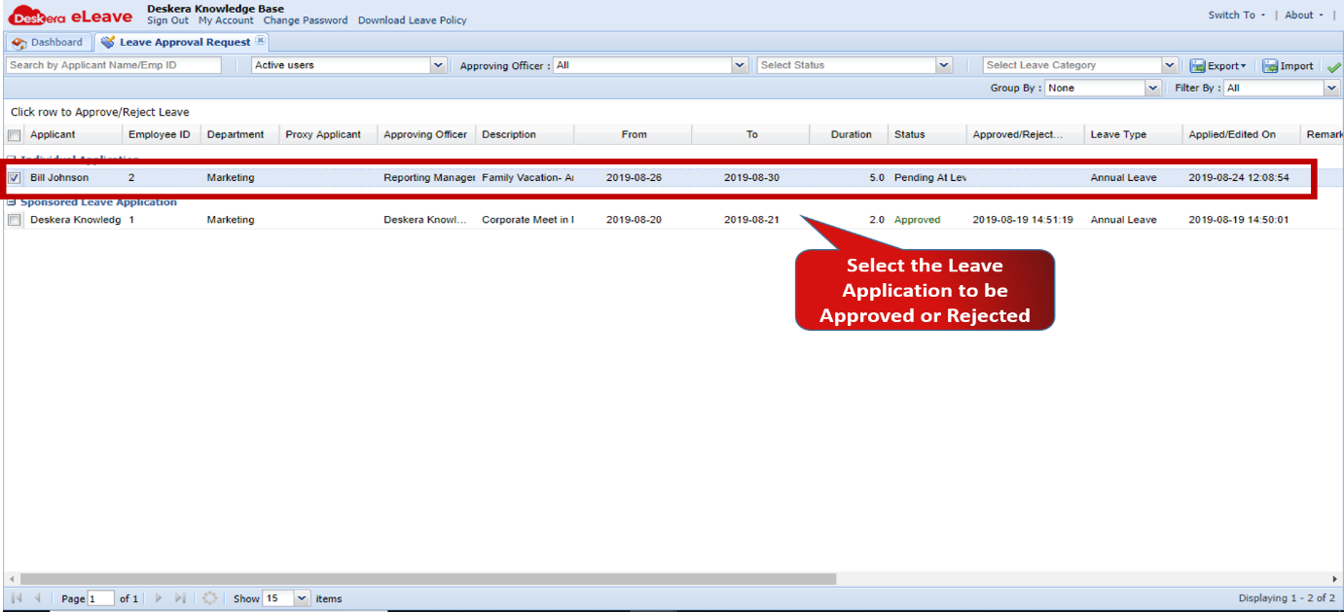Click the green checkmark icon
Screen dimensions: 1344x612
[1334, 65]
